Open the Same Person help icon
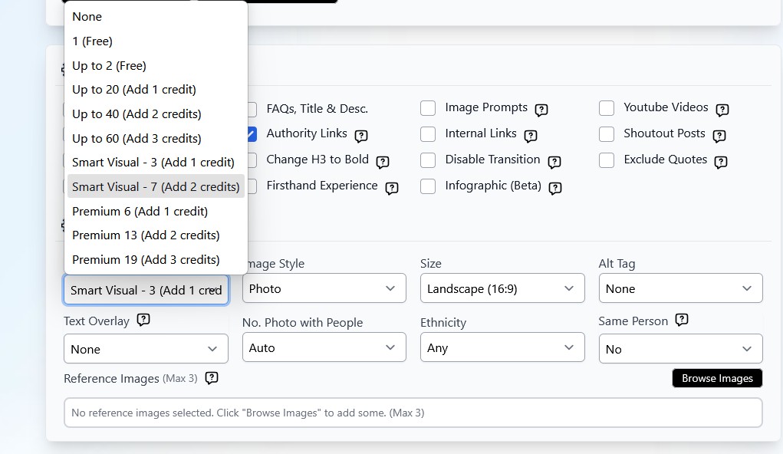783x454 pixels. click(682, 320)
